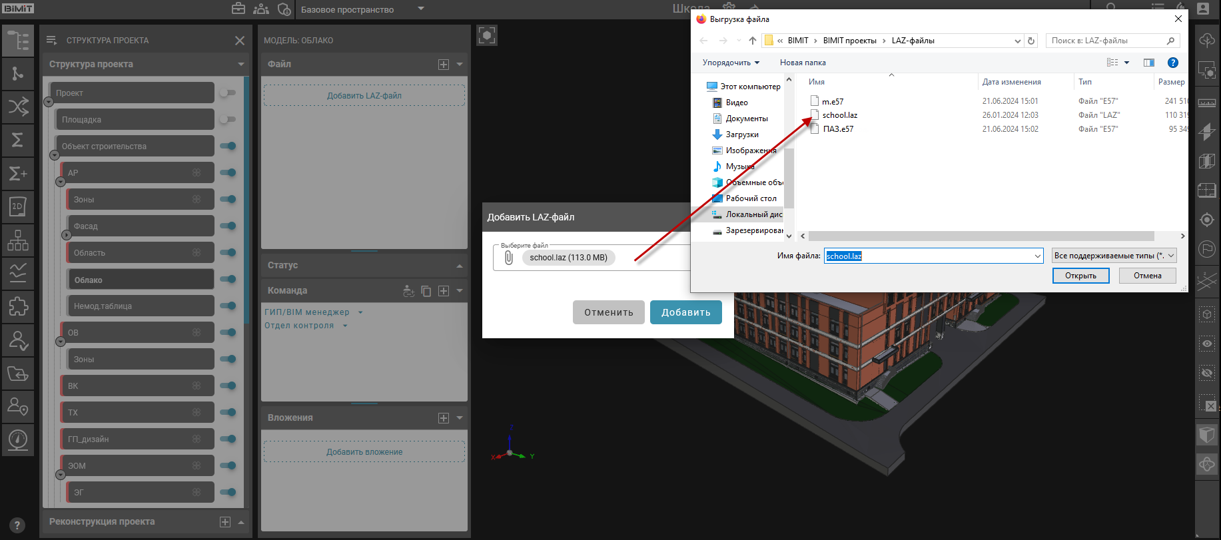Click the sigma summation tool icon
The width and height of the screenshot is (1221, 540).
18,140
